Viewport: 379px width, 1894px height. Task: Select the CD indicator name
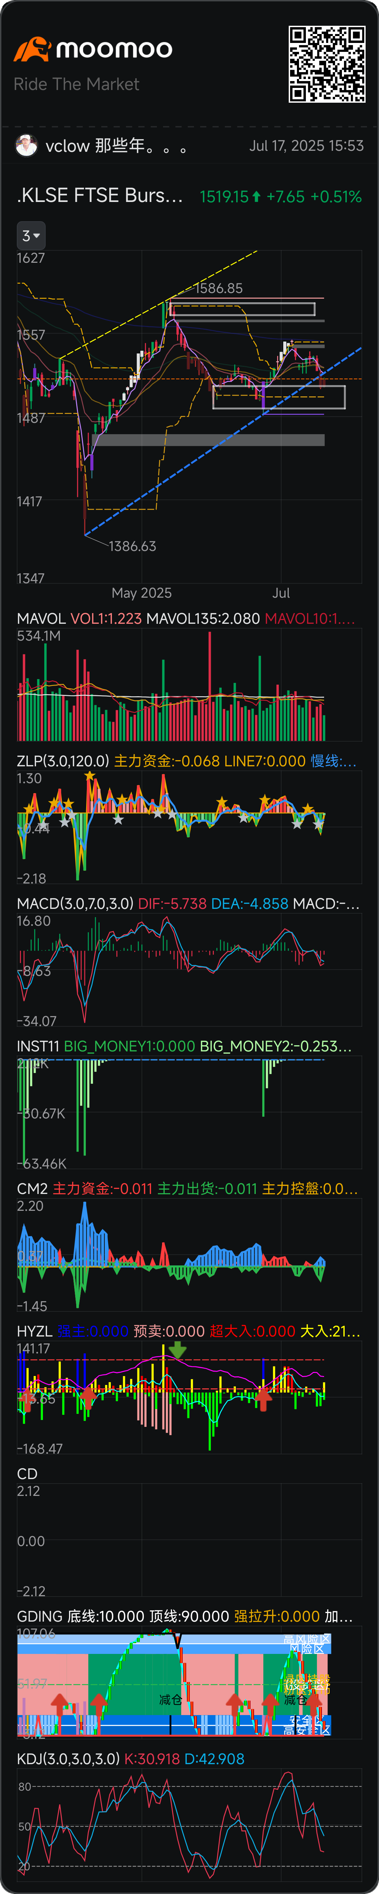pos(27,1474)
